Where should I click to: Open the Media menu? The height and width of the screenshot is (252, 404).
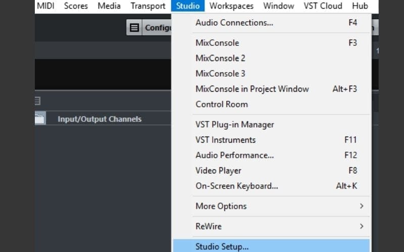click(x=109, y=6)
